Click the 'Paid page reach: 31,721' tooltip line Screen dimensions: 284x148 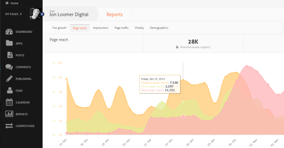pyautogui.click(x=158, y=90)
